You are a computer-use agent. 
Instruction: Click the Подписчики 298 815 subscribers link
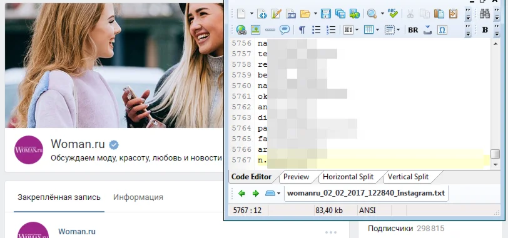click(406, 229)
